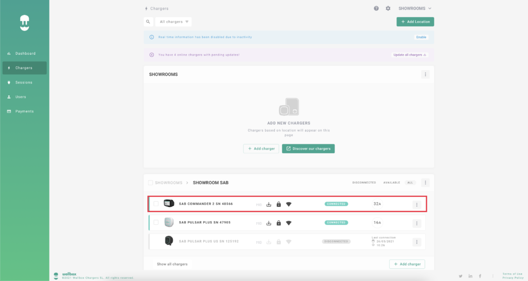The height and width of the screenshot is (281, 528).
Task: Click the info icon in the real time banner
Action: pos(152,37)
